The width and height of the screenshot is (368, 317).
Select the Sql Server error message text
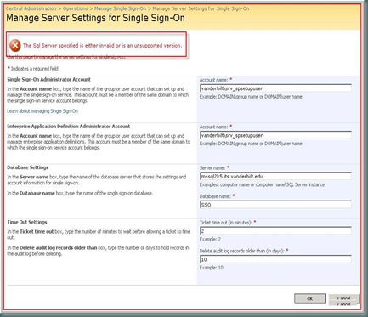click(x=103, y=45)
